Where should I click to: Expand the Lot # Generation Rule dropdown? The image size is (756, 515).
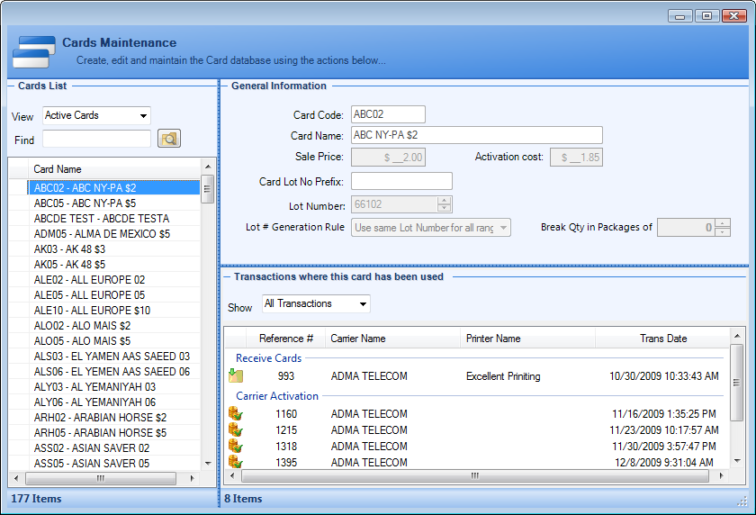(502, 228)
